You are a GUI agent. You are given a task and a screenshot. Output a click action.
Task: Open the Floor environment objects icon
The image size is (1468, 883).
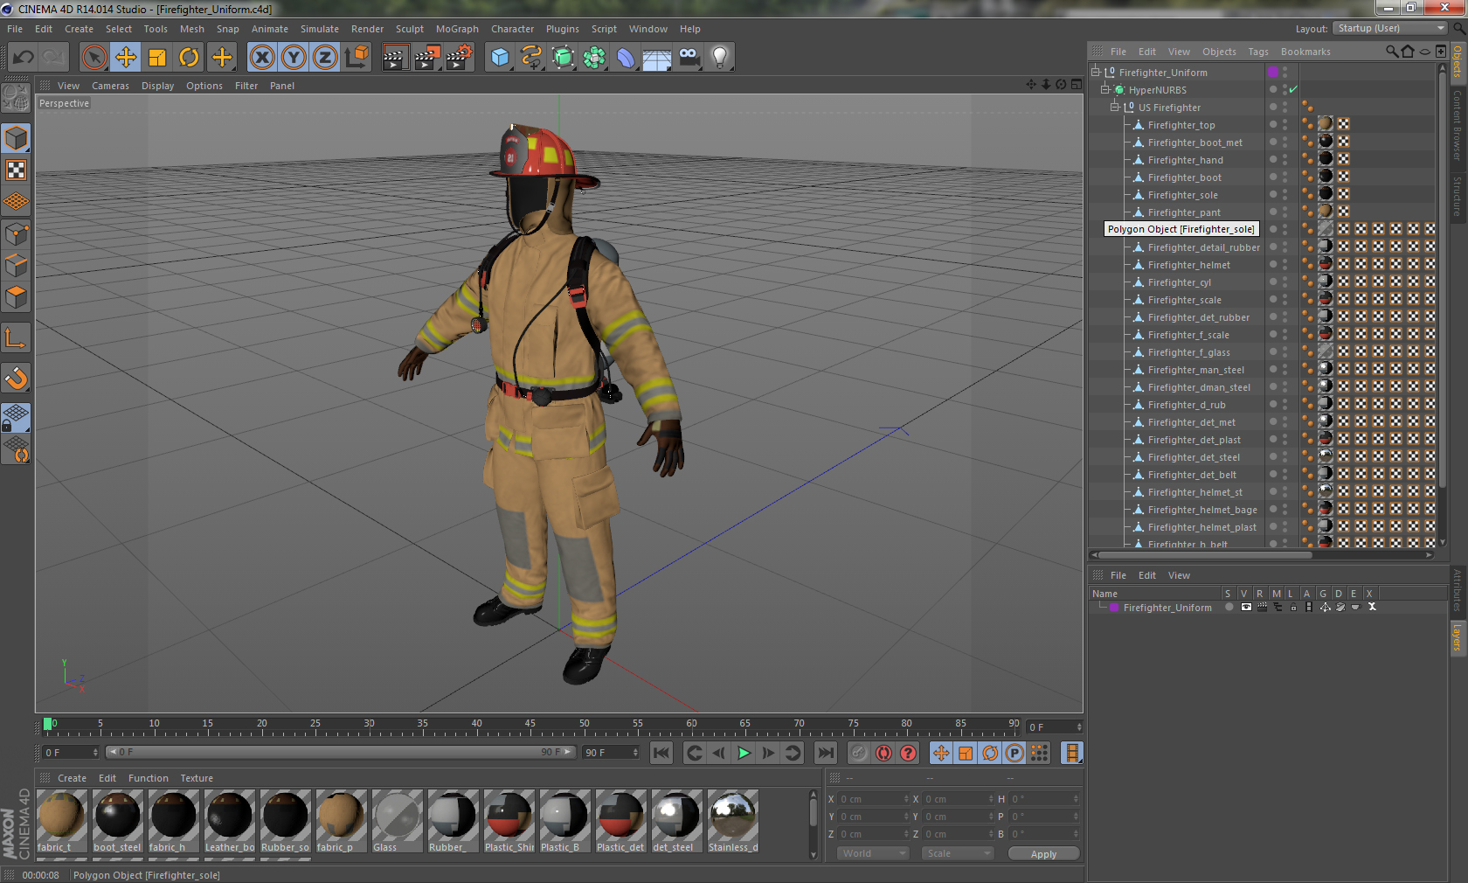[x=657, y=58]
